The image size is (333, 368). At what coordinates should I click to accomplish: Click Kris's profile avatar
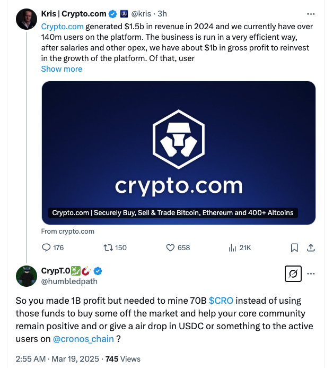(x=26, y=19)
